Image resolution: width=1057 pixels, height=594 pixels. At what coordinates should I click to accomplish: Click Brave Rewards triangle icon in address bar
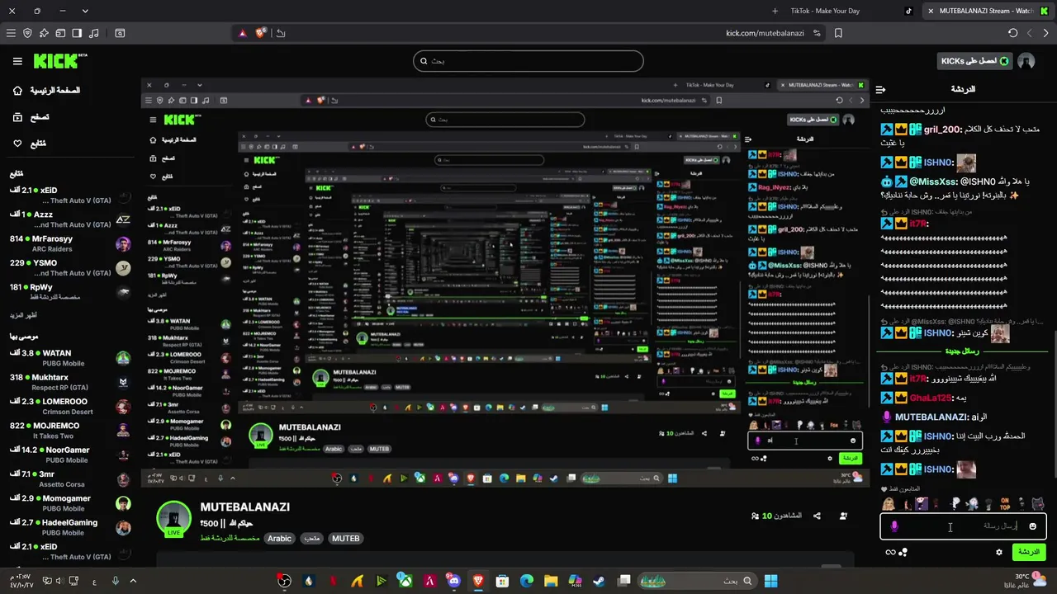click(243, 33)
